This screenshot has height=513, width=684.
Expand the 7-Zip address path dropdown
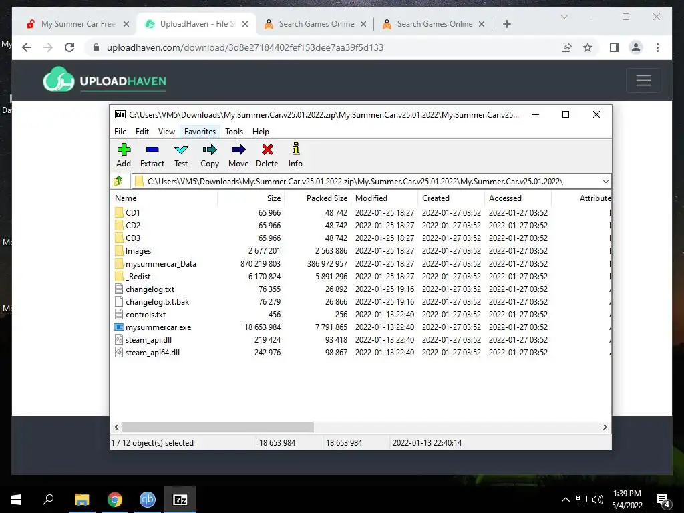click(605, 182)
